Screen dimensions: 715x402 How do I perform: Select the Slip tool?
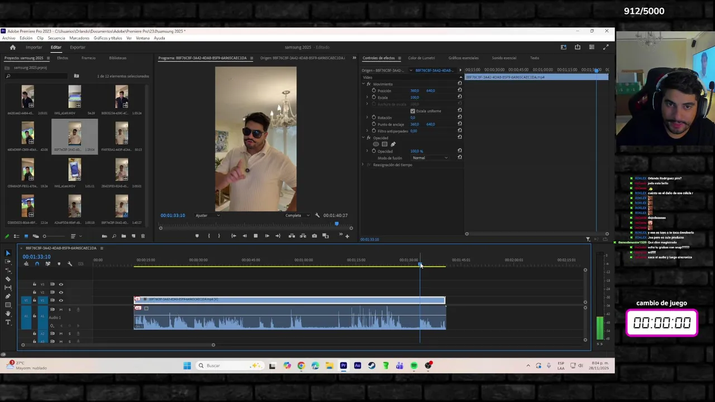[x=8, y=288]
